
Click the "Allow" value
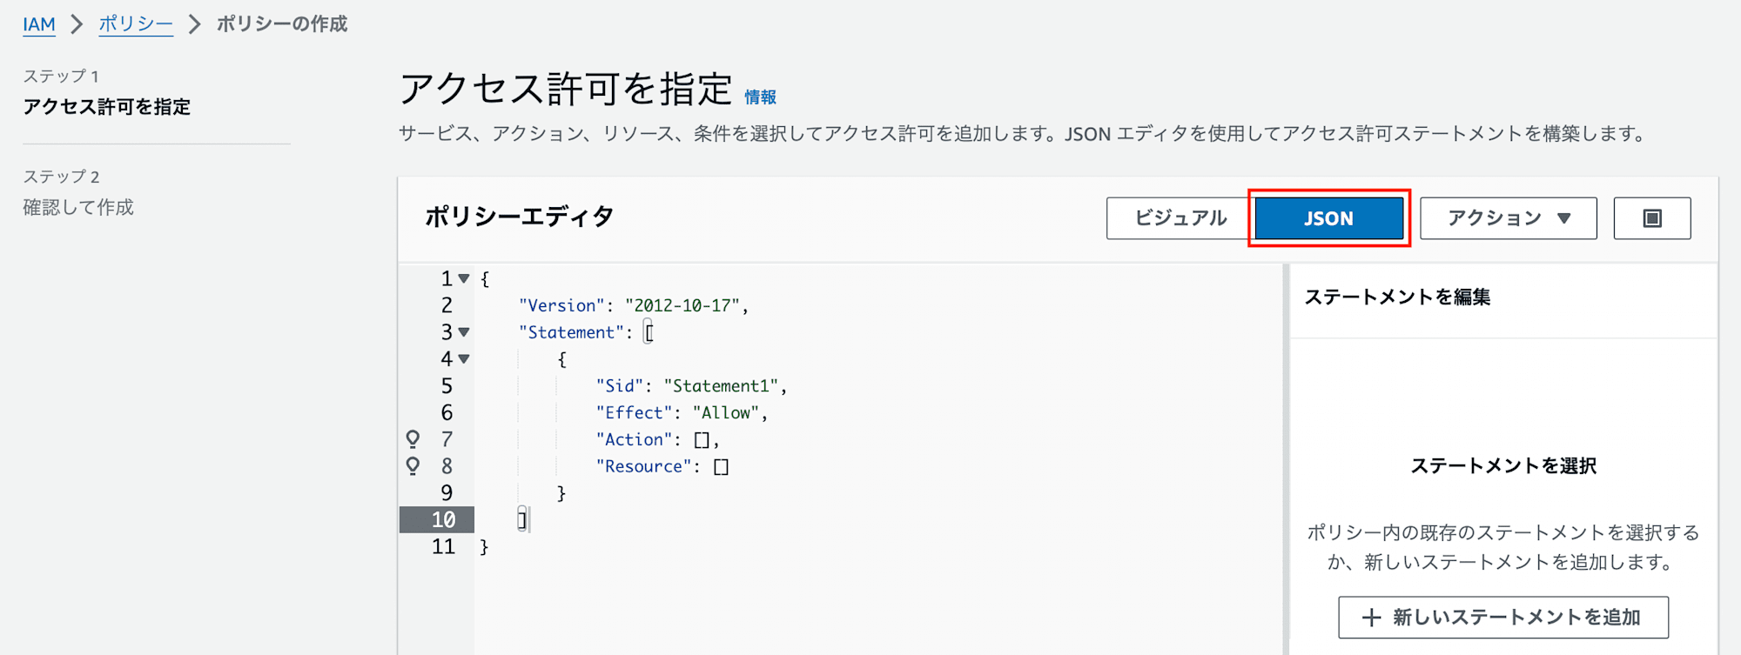726,413
